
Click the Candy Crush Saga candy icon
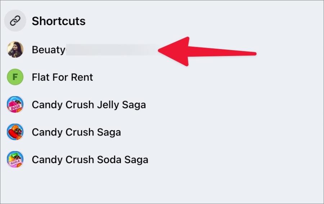point(15,132)
